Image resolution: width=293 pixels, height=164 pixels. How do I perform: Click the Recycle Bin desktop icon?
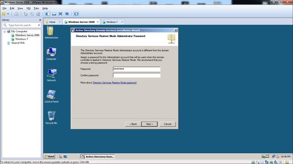[51, 118]
